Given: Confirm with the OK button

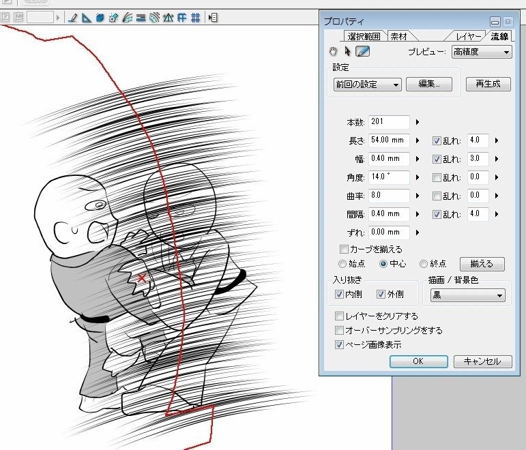Looking at the screenshot, I should click(x=418, y=361).
